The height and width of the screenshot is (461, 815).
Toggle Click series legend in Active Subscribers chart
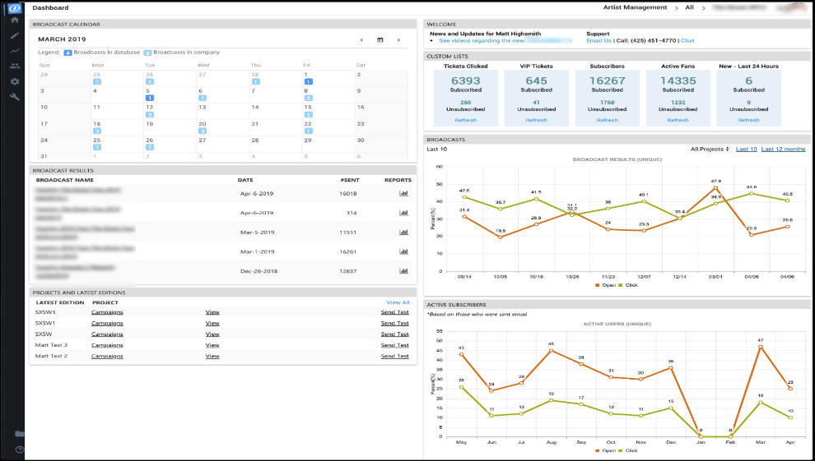(x=628, y=450)
